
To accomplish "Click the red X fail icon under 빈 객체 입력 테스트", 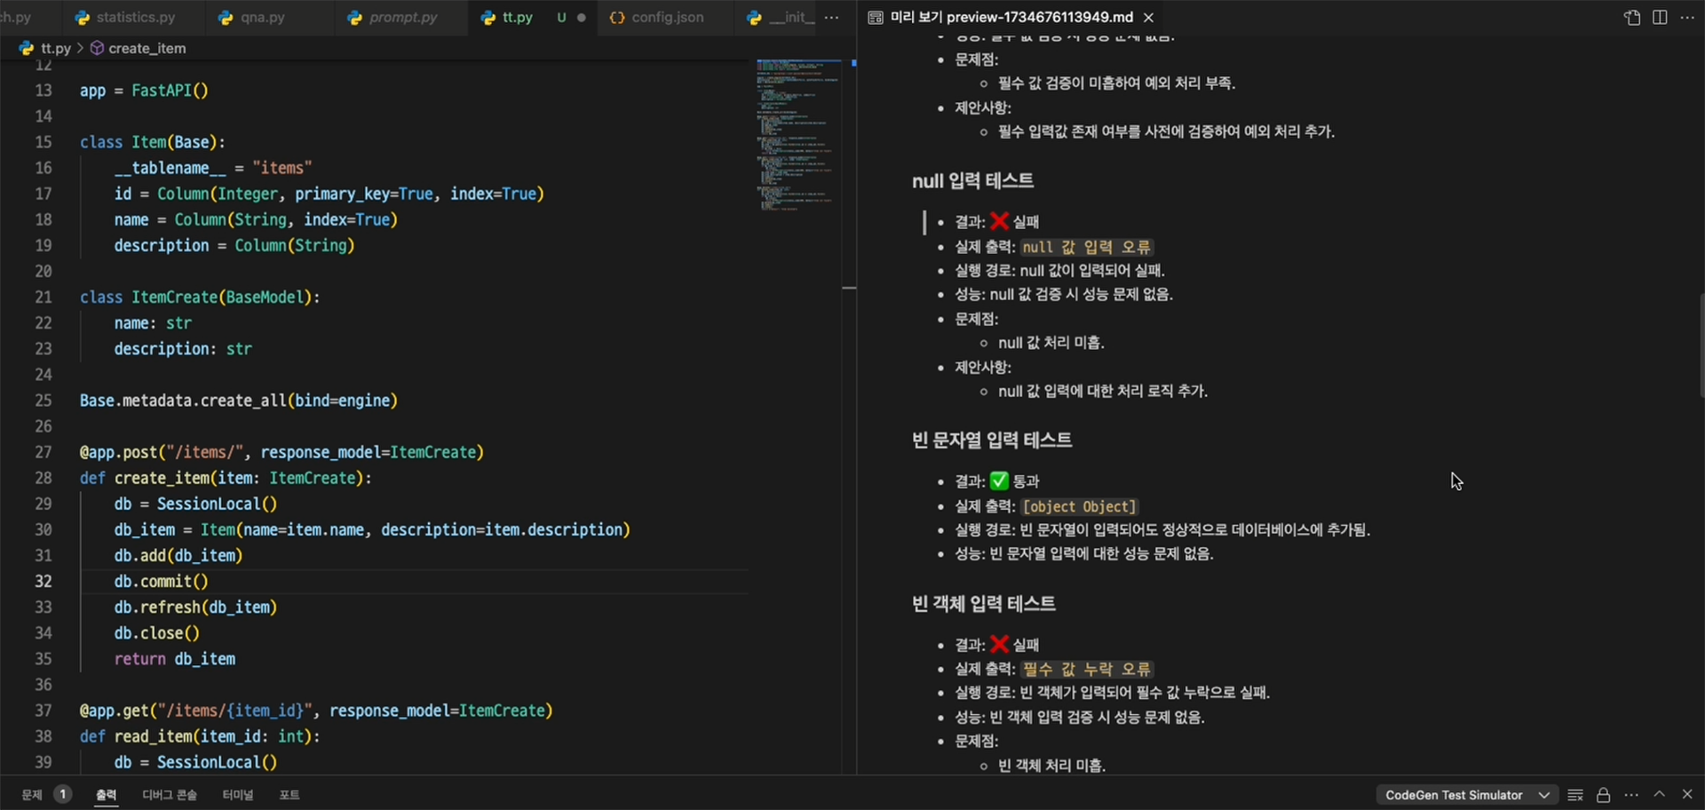I will (x=999, y=644).
